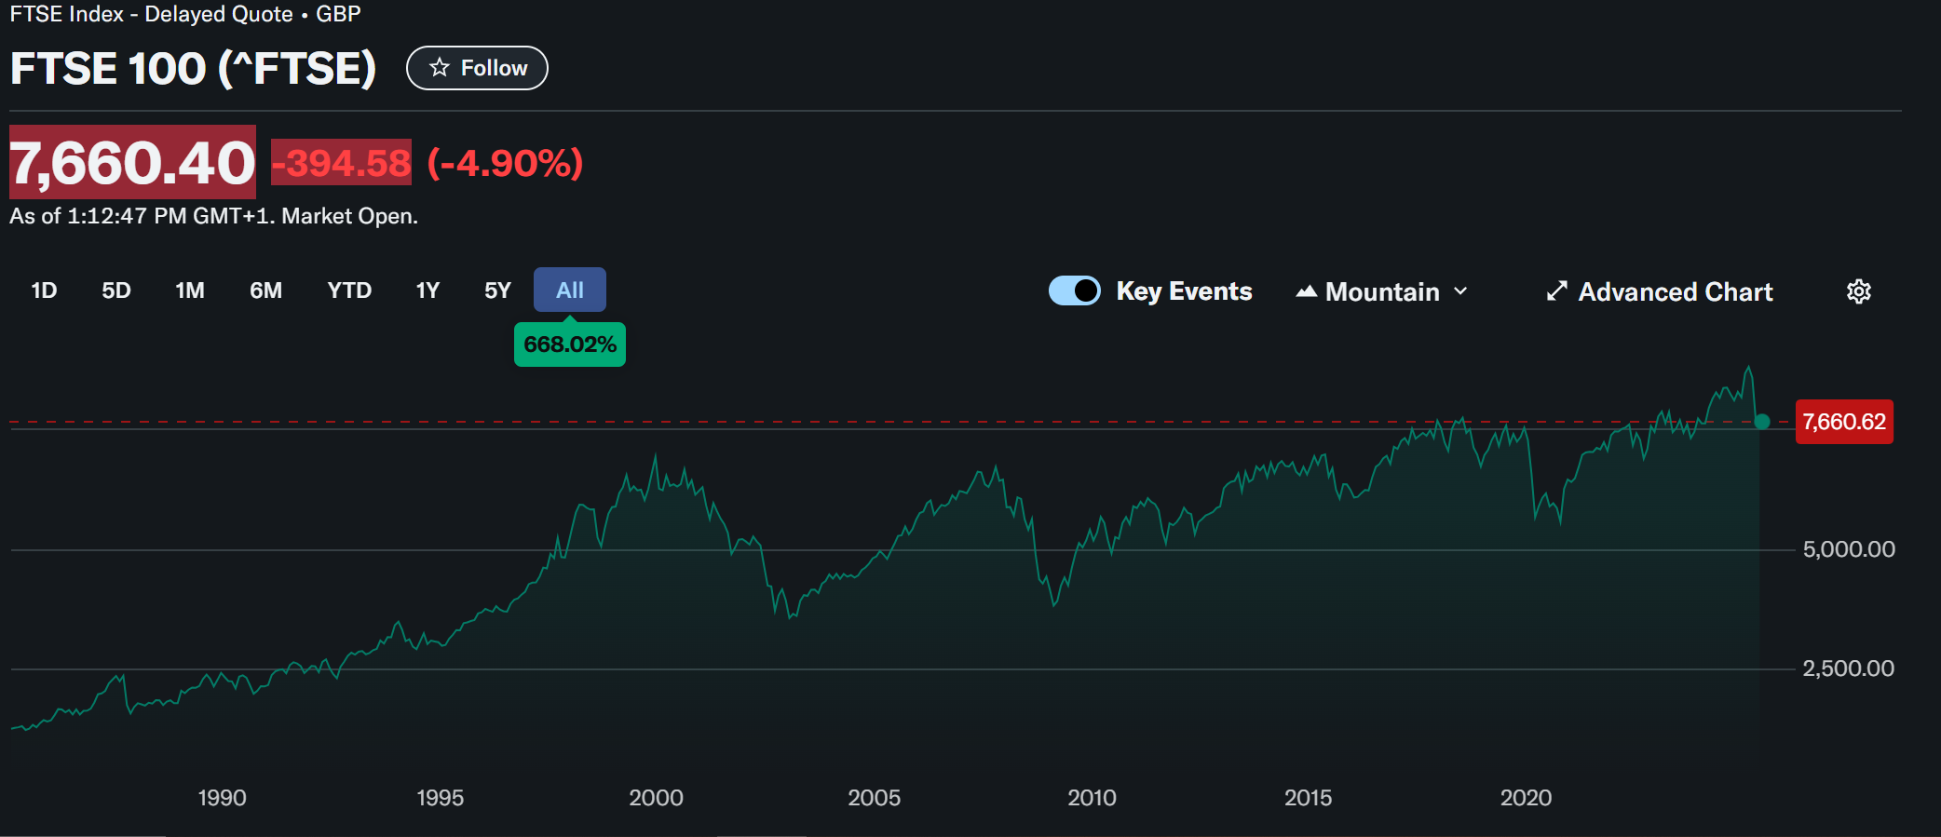Image resolution: width=1941 pixels, height=837 pixels.
Task: Select the All time range
Action: click(x=570, y=290)
